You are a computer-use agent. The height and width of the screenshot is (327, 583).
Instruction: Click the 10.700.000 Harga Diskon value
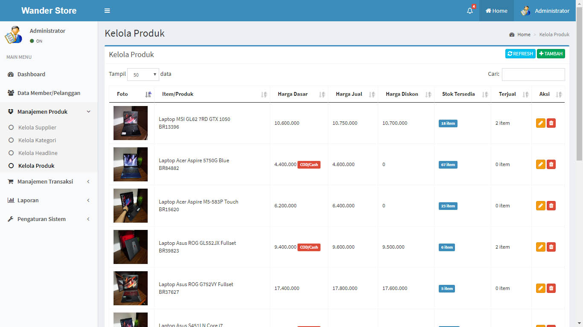click(395, 123)
